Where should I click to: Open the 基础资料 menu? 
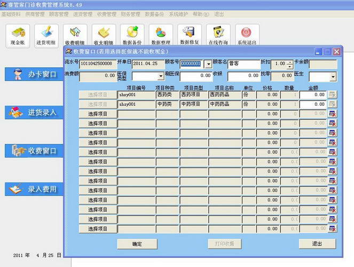[11, 14]
